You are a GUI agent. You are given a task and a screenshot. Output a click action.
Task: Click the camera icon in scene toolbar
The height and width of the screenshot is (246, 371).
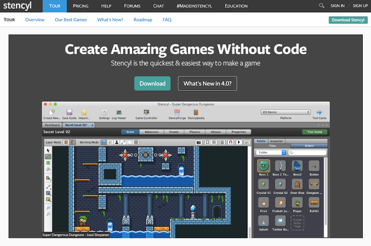[199, 142]
